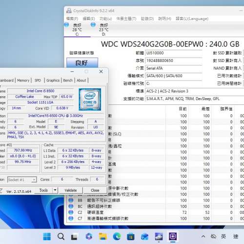Click the S.M.A.R.T. supported features field
Viewport: 244px width, 244px height.
pos(194,99)
